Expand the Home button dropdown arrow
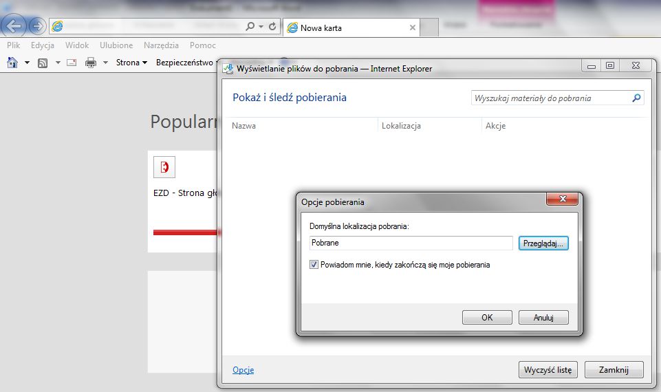Screen dimensions: 661x392 [x=27, y=63]
